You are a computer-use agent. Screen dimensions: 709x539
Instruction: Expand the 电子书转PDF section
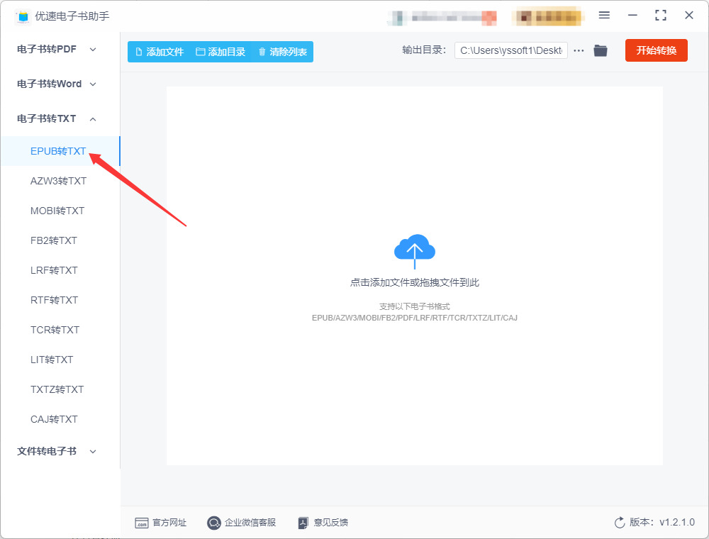(x=57, y=49)
